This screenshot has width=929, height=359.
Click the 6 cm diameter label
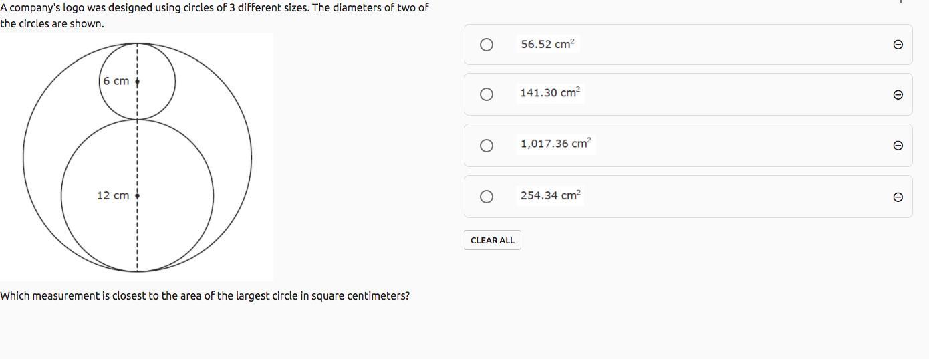[116, 81]
